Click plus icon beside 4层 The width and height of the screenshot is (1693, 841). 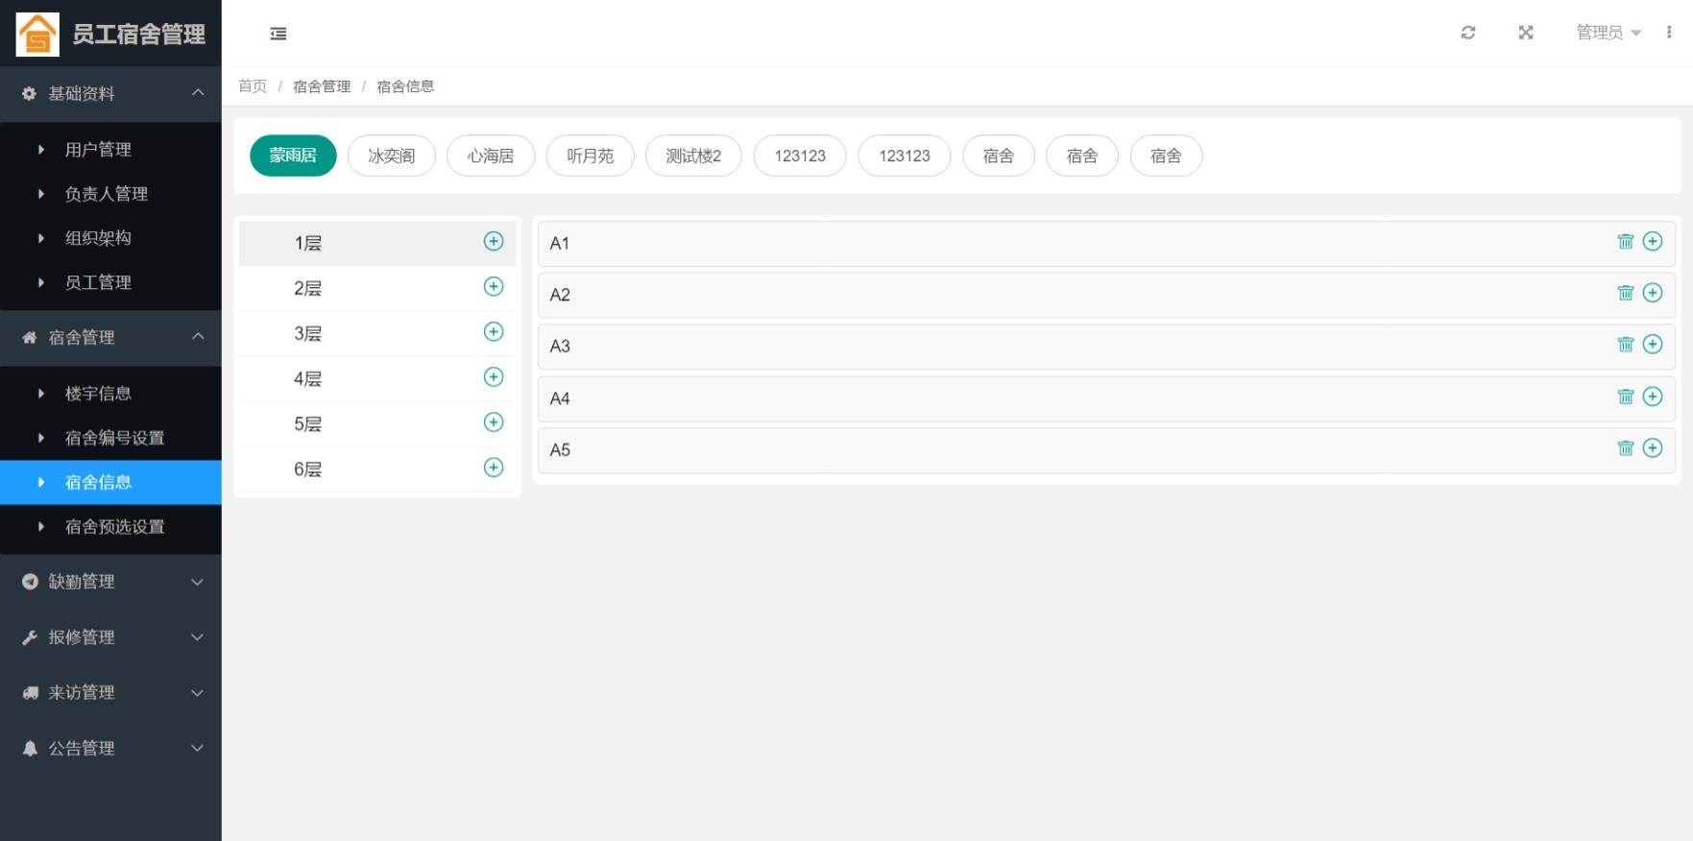point(494,376)
